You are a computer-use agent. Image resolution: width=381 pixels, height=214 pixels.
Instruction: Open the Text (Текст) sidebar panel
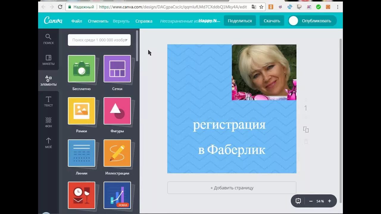[49, 101]
